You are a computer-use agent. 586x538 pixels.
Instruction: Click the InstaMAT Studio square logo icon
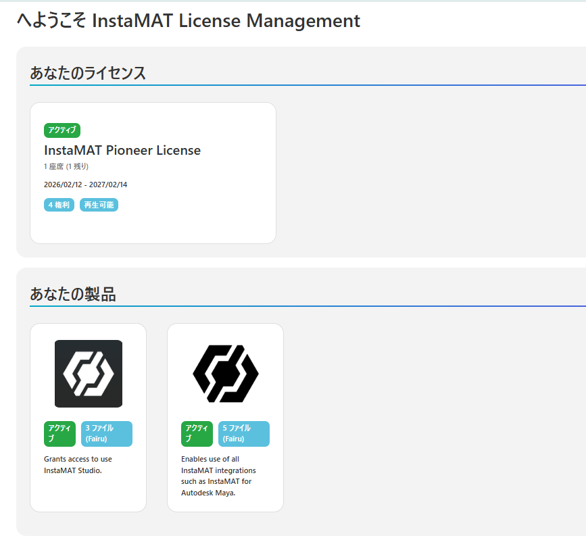point(88,373)
